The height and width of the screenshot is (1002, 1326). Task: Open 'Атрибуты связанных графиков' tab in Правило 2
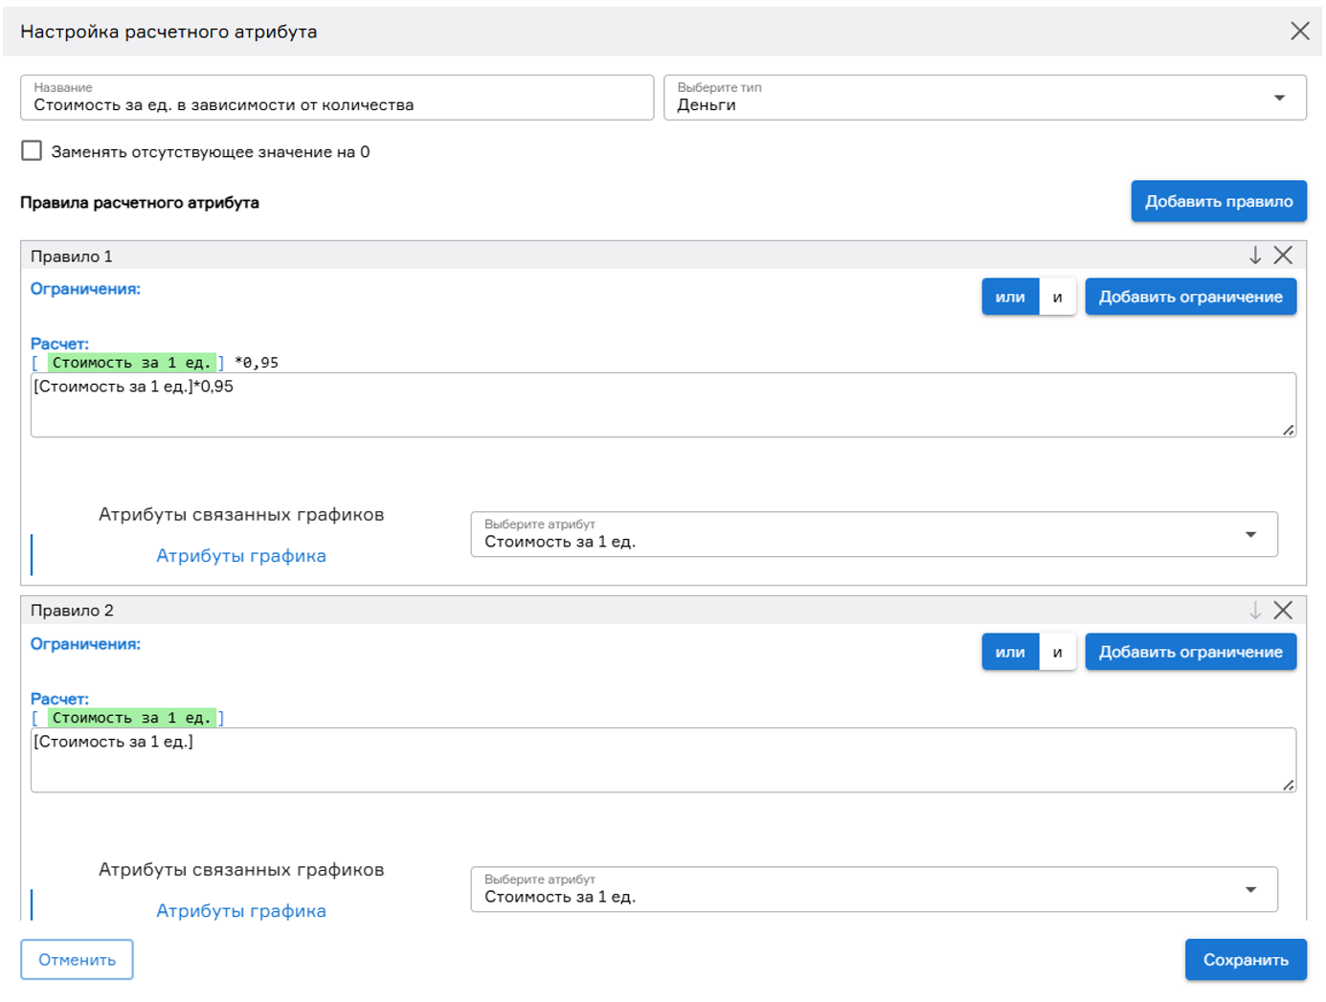(x=240, y=870)
